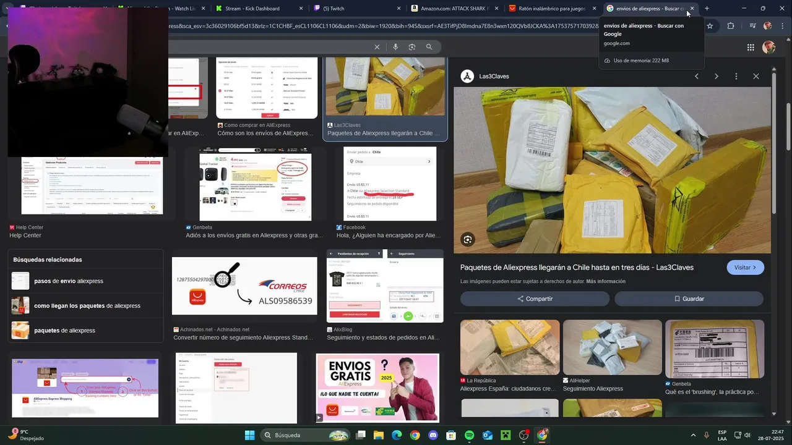The height and width of the screenshot is (445, 792).
Task: Close the envios de aliexpress tab
Action: coord(692,9)
